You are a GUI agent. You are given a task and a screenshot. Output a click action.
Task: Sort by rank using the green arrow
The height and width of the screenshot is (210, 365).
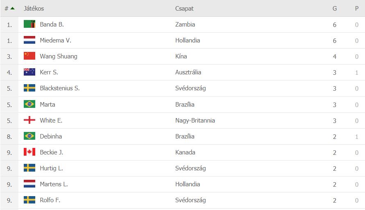13,8
